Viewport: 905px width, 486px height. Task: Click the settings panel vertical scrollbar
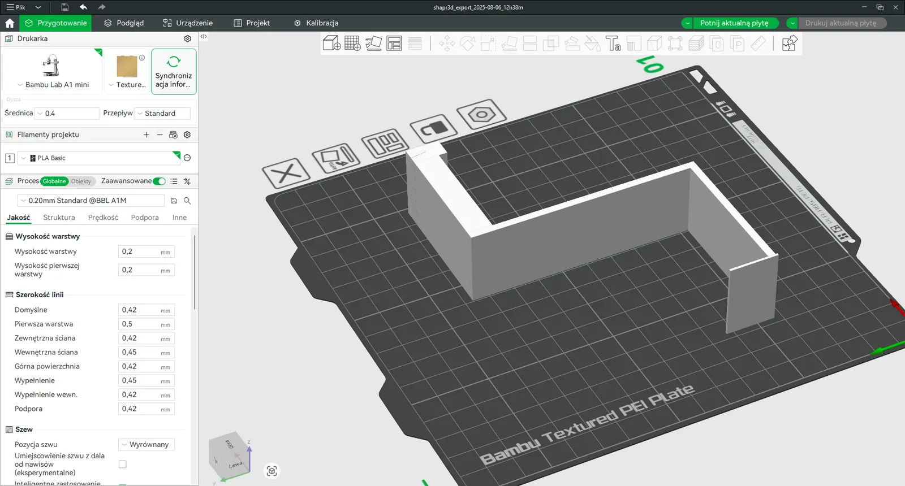tap(195, 272)
